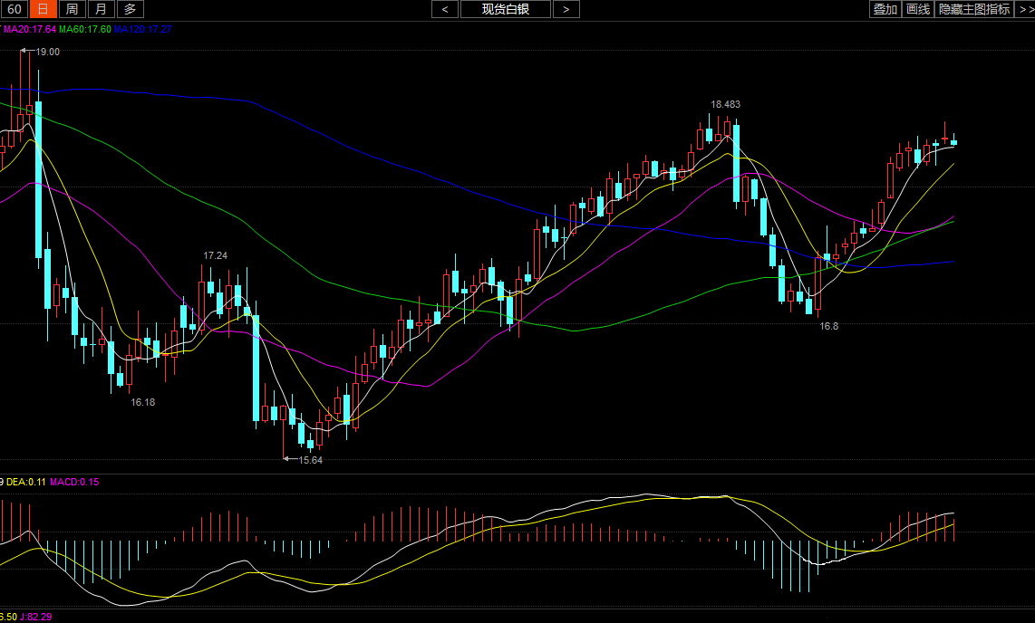Viewport: 1035px width, 623px height.
Task: Select the 60-minute period tab
Action: (x=15, y=9)
